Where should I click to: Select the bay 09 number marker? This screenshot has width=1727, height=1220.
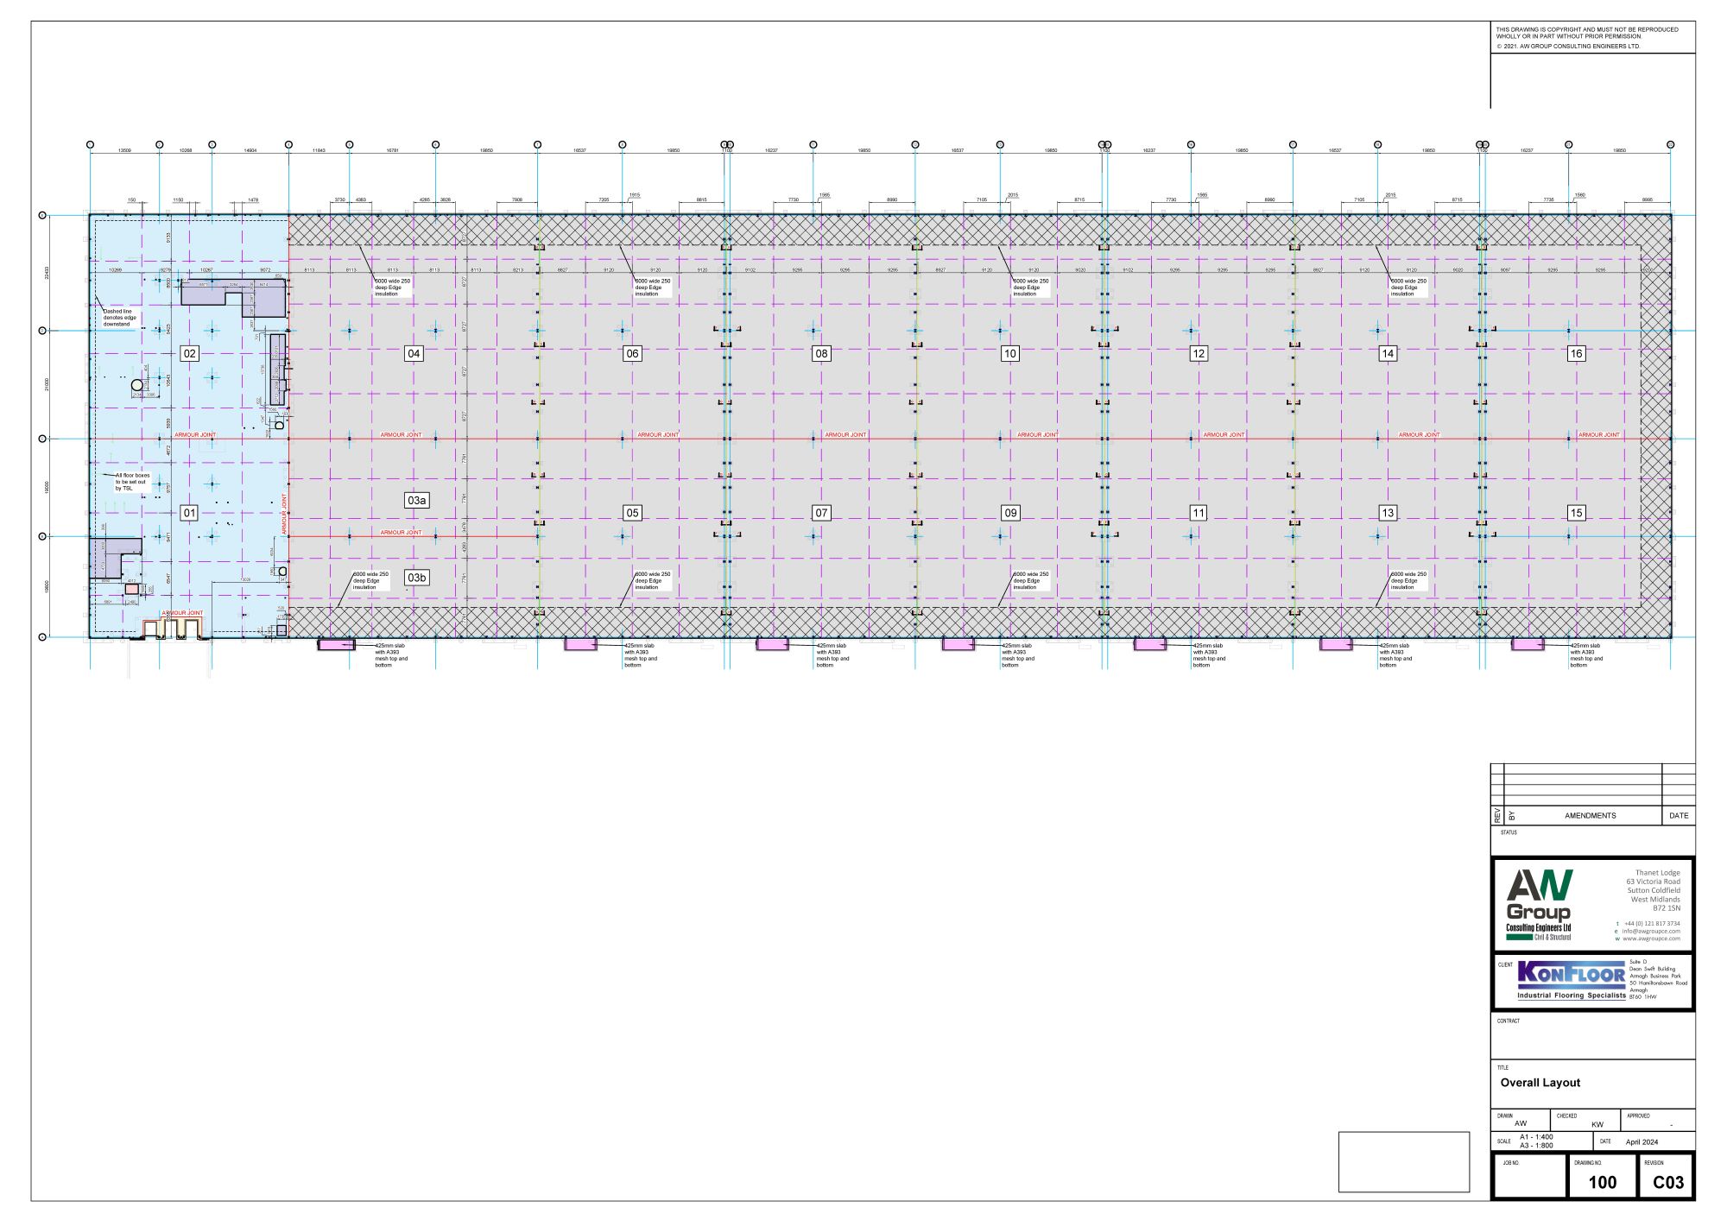coord(1009,513)
